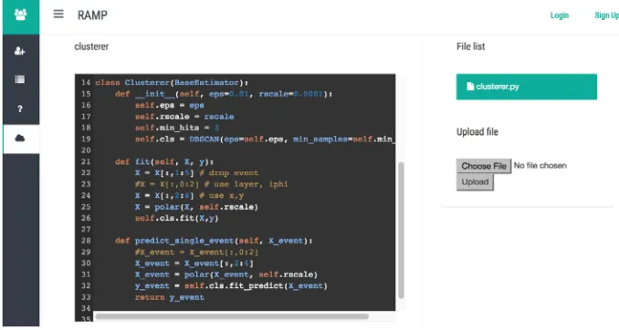
Task: Click the def fit line 21
Action: 164,161
